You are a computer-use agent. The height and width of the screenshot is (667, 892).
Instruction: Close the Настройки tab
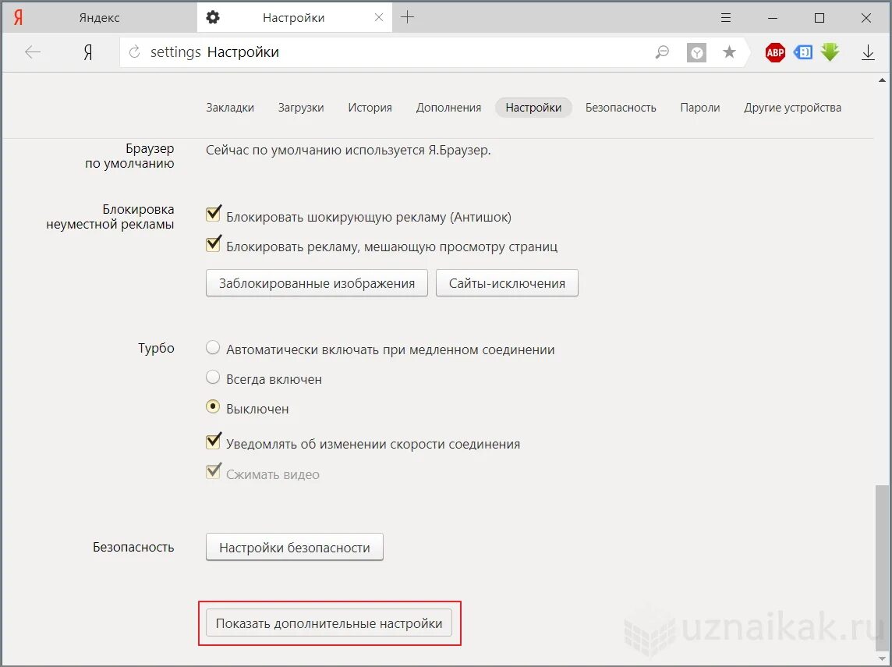[x=379, y=18]
